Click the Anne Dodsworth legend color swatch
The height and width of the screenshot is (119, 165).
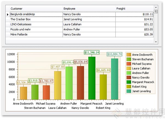point(128,55)
